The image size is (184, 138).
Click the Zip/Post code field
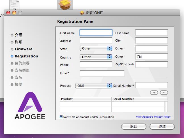point(152,64)
